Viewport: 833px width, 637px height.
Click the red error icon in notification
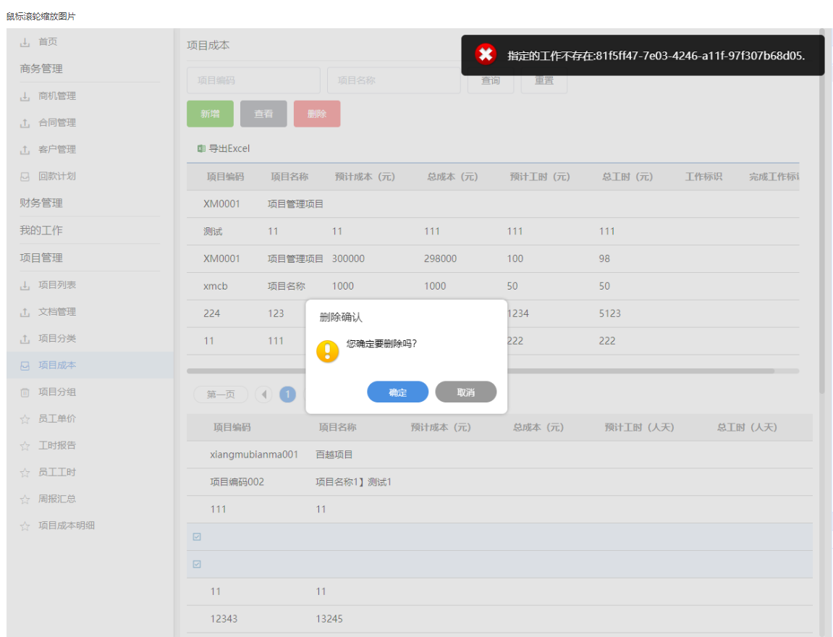tap(486, 54)
